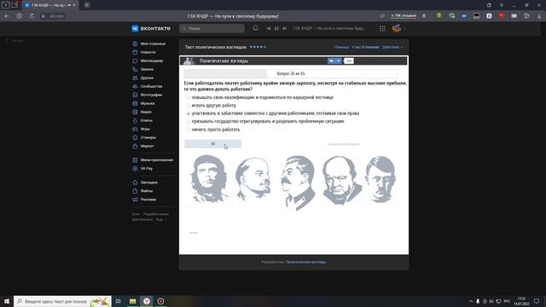Expand the 'Ещё' footer menu
The image size is (546, 307).
point(161,220)
